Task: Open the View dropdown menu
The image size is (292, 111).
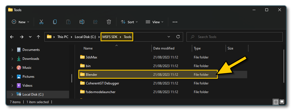Action: (x=154, y=22)
